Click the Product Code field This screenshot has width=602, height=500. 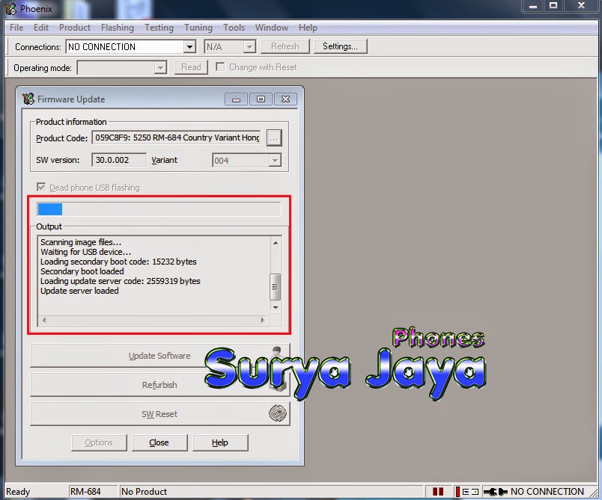pos(176,138)
